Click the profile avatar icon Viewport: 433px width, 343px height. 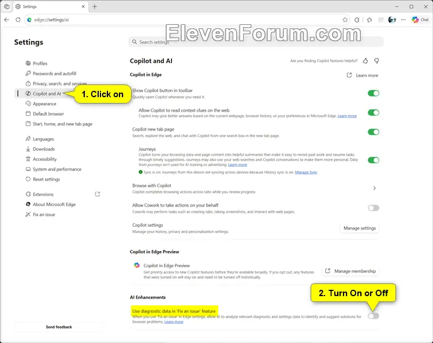point(392,20)
